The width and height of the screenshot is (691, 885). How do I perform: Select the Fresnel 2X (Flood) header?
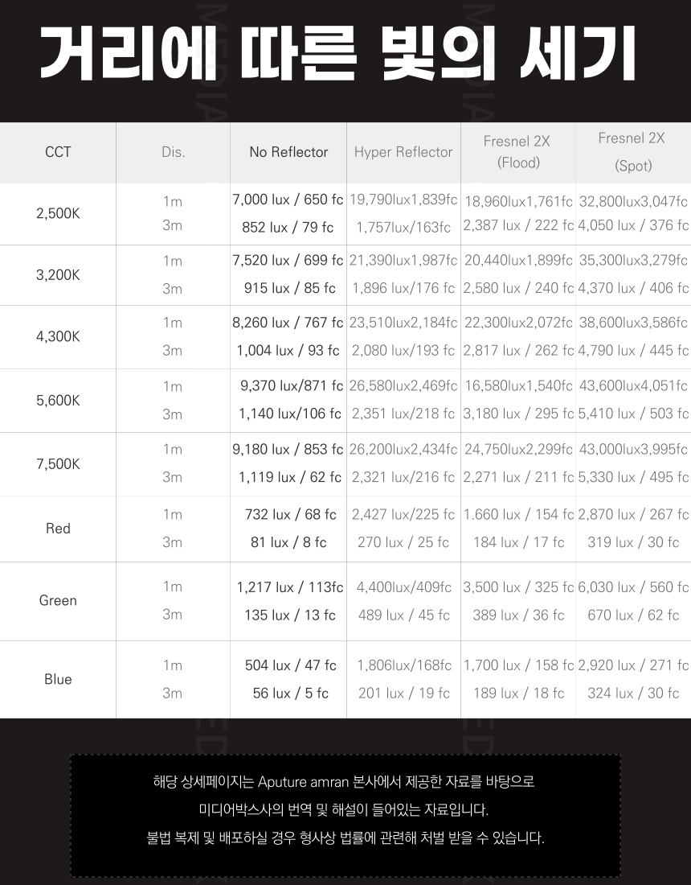pyautogui.click(x=518, y=152)
